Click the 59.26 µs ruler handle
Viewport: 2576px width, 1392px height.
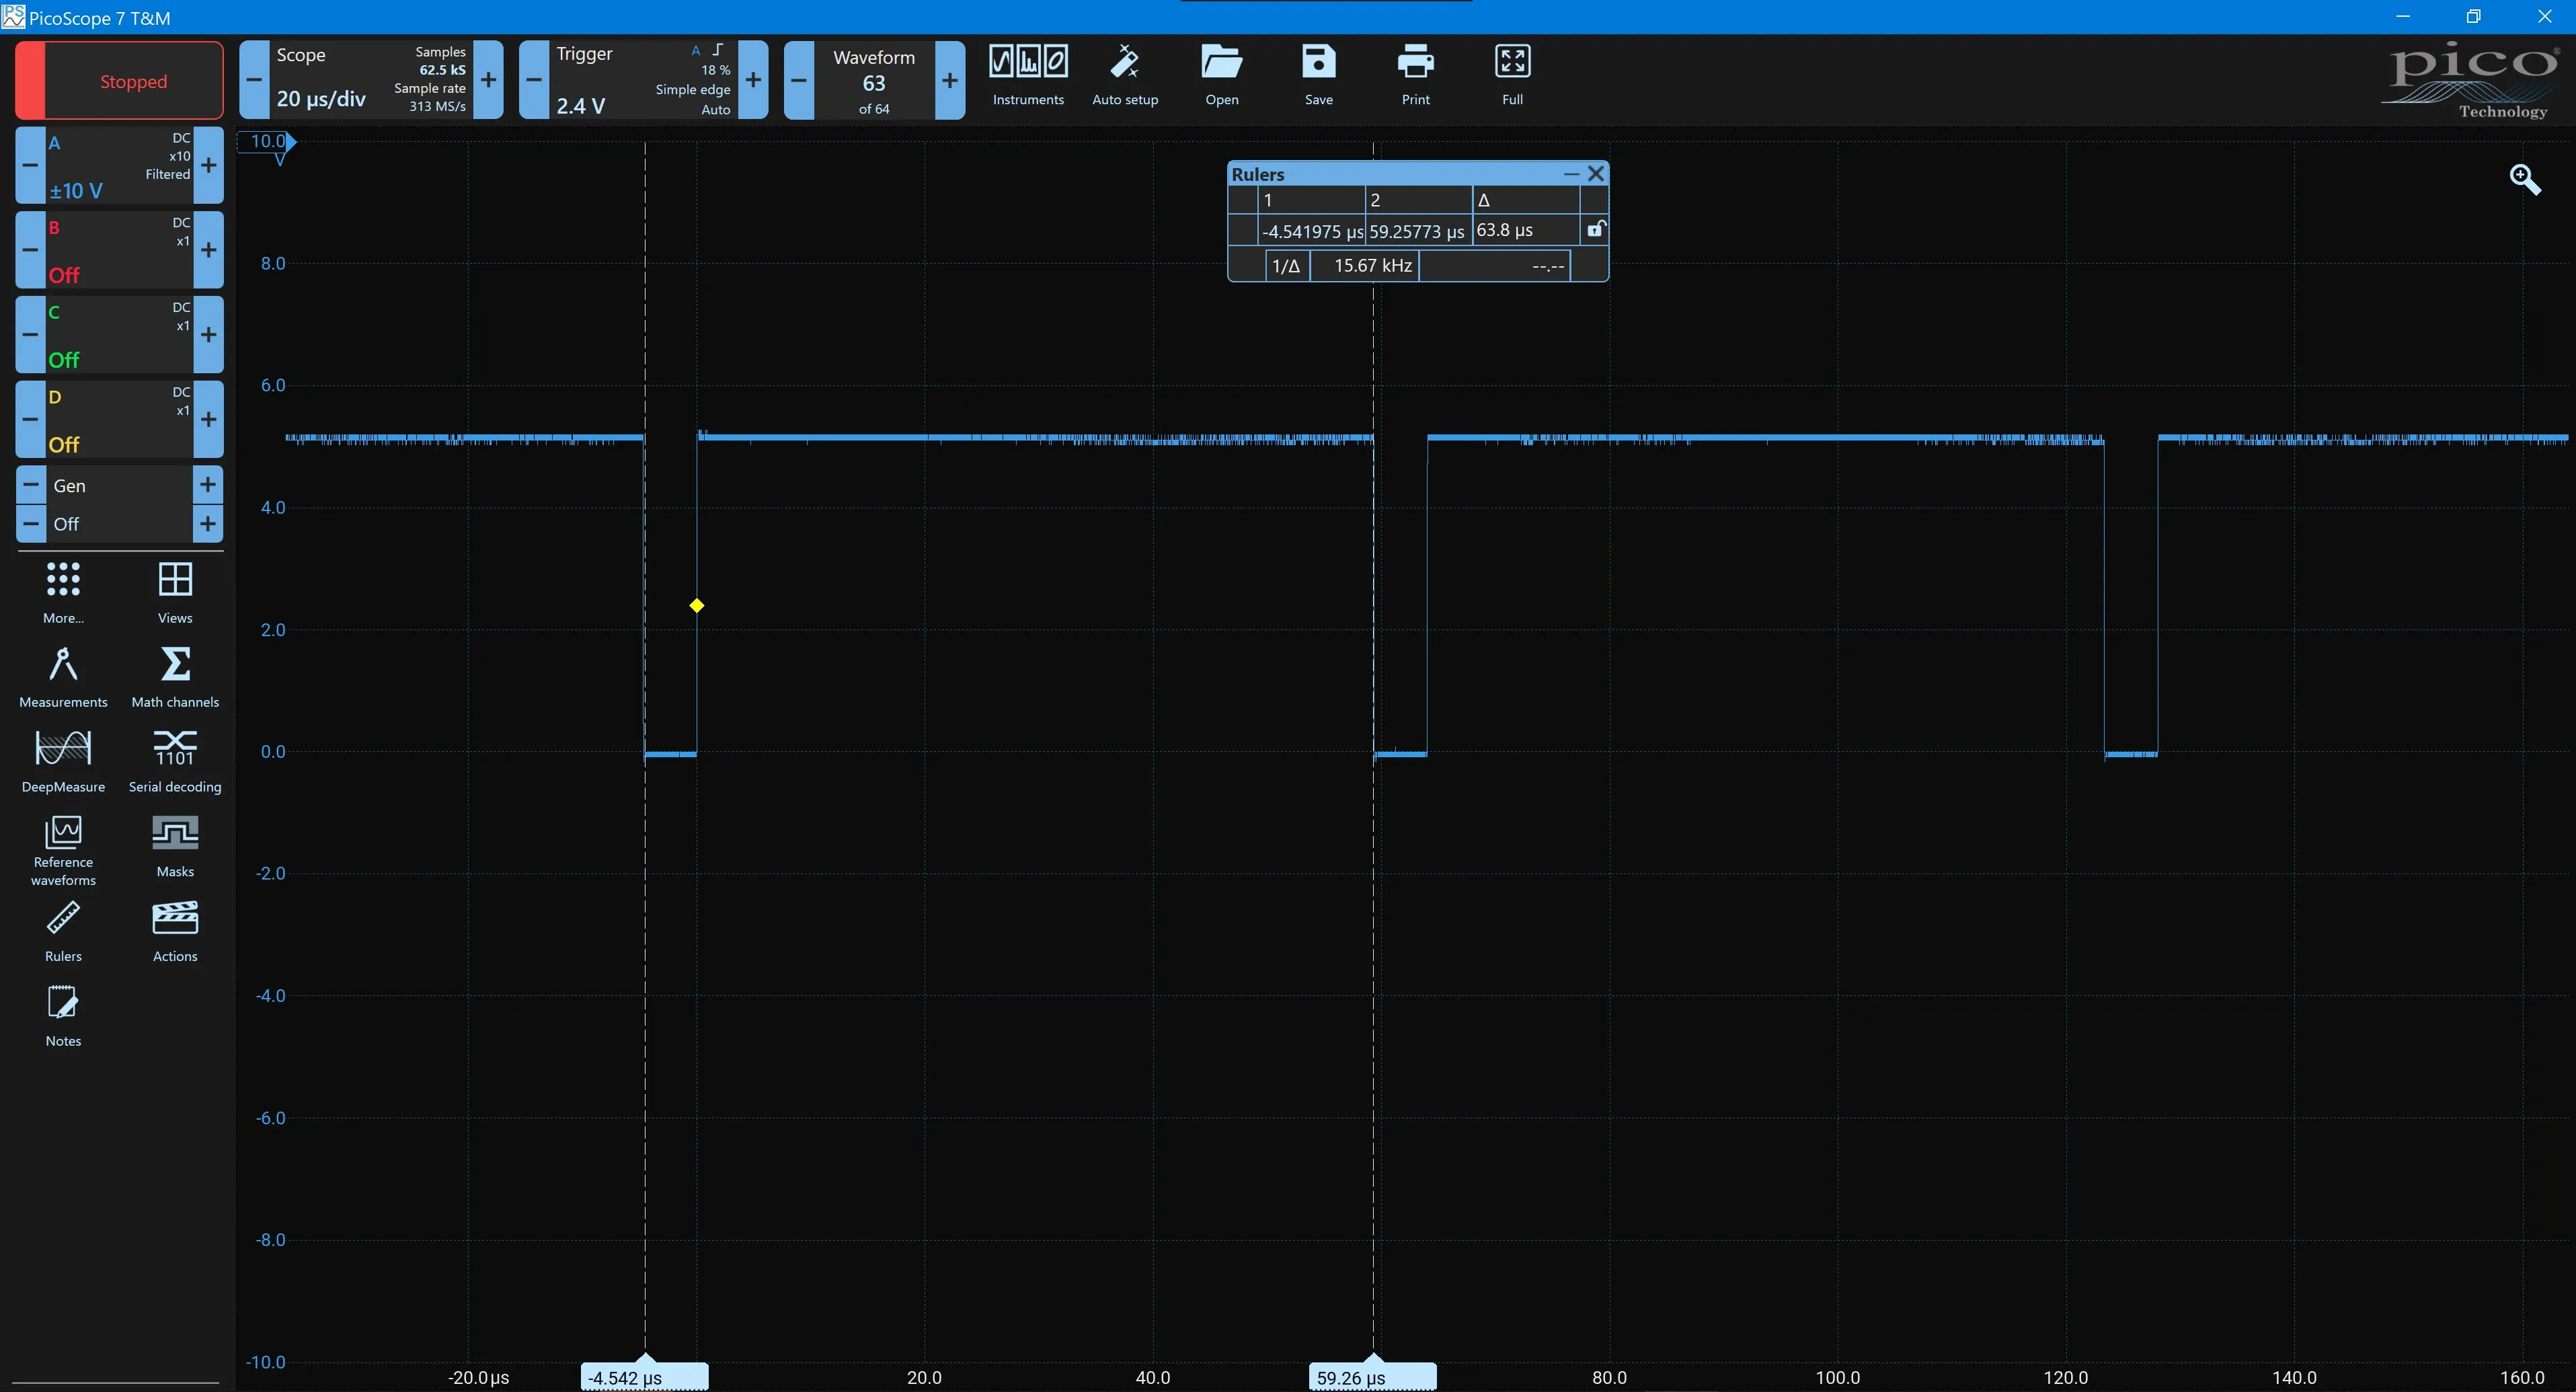pos(1372,1376)
